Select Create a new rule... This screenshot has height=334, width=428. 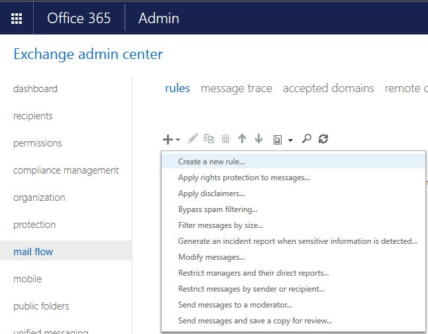(294, 162)
